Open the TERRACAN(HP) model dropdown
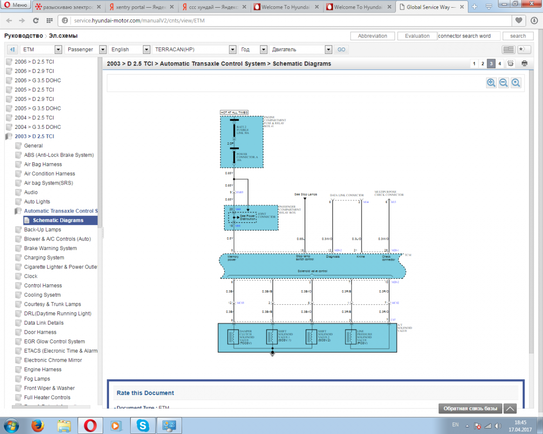This screenshot has height=434, width=543. (x=233, y=49)
